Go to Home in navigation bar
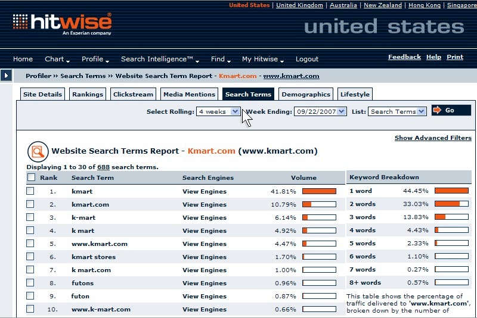Viewport: 477px width, 318px height. (x=23, y=59)
